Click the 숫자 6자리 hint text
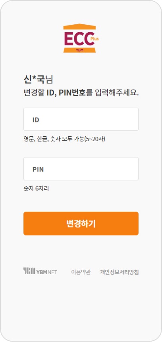 (x=36, y=188)
